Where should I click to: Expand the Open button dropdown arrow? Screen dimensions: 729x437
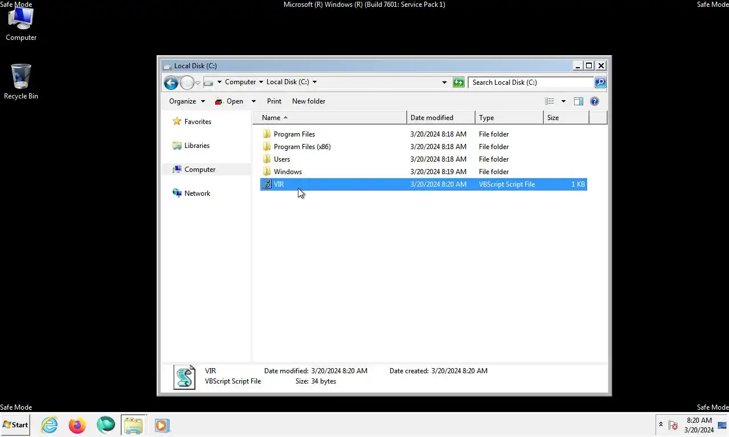[x=253, y=101]
